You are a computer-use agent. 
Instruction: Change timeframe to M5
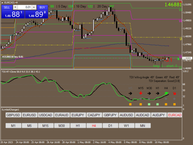click(x=29, y=126)
